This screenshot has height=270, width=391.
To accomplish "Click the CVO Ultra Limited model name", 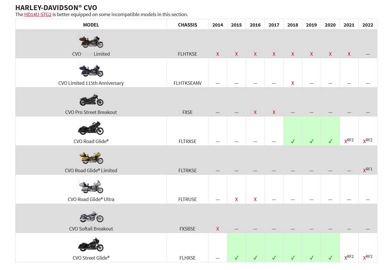I will click(91, 54).
